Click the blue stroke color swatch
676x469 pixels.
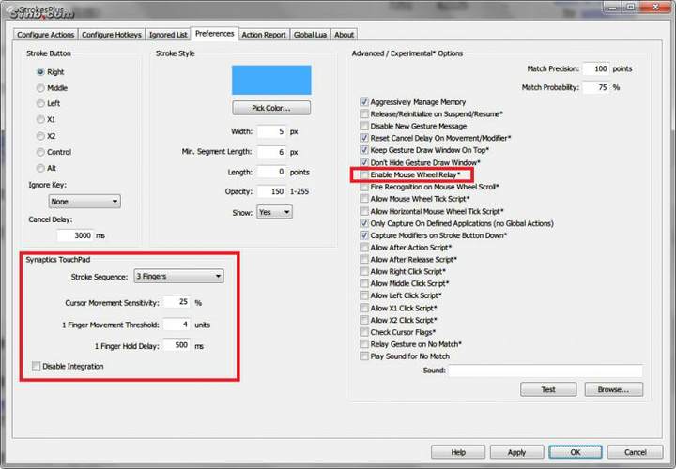[271, 80]
